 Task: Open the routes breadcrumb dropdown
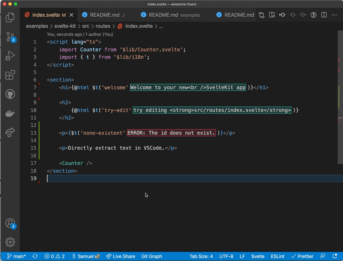pos(103,26)
